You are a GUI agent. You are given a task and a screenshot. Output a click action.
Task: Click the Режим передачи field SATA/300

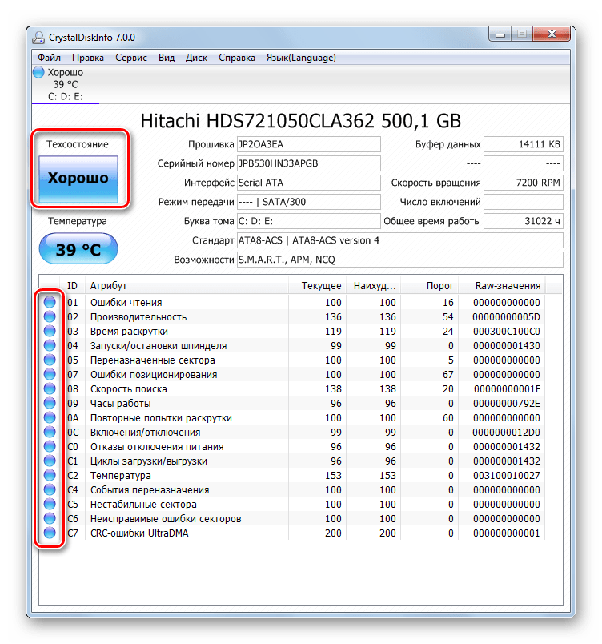(x=308, y=202)
